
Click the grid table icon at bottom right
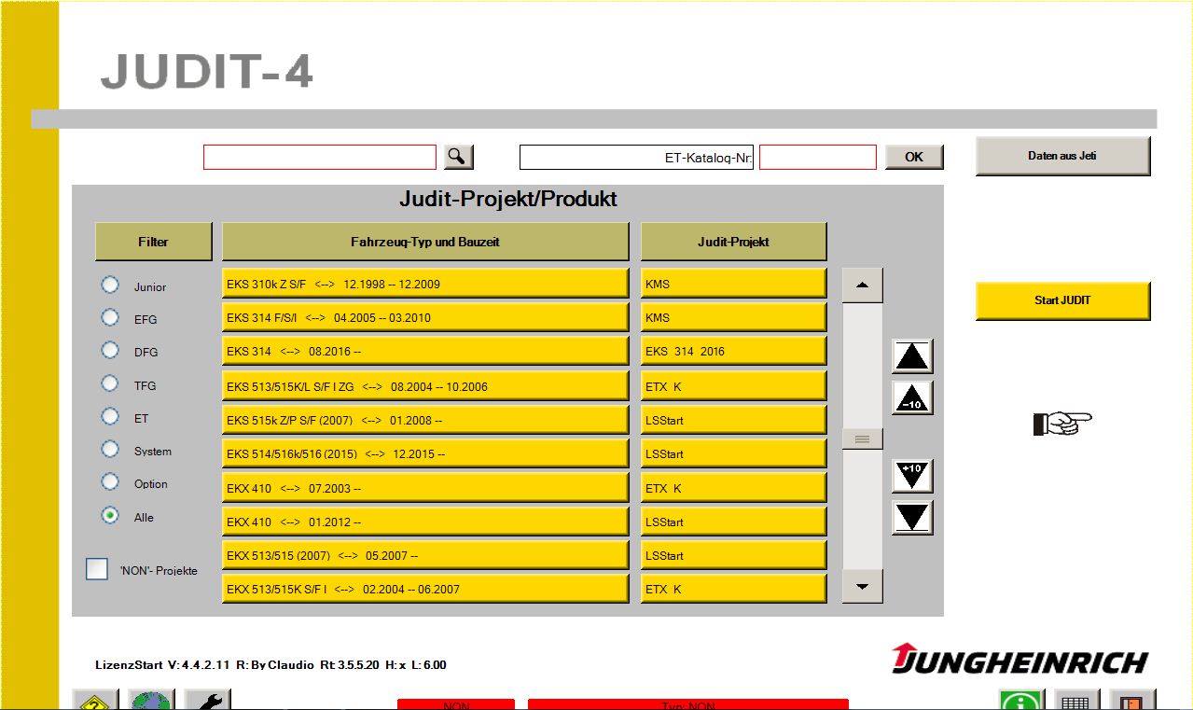pos(1077,701)
